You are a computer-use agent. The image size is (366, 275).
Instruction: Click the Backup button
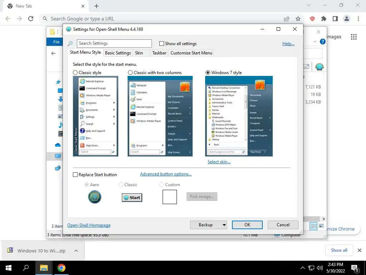click(206, 225)
